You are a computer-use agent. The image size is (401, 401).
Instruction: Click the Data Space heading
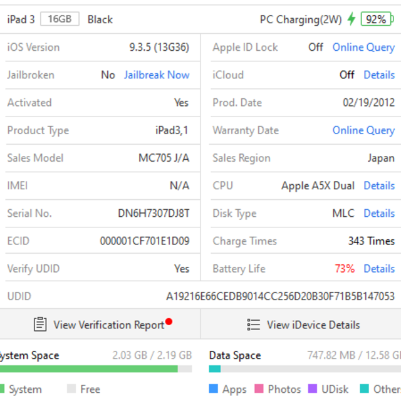pos(235,356)
